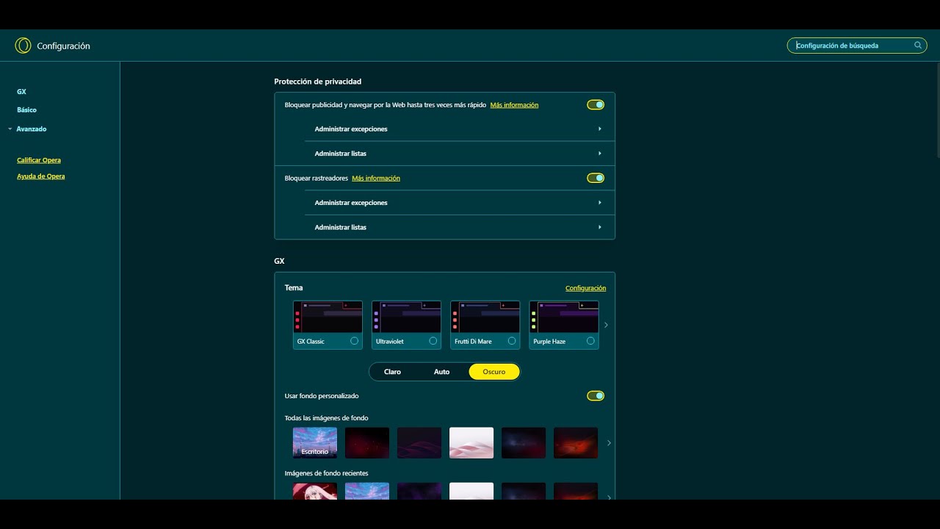Switch theme mode to Auto
Viewport: 940px width, 529px height.
pos(441,372)
